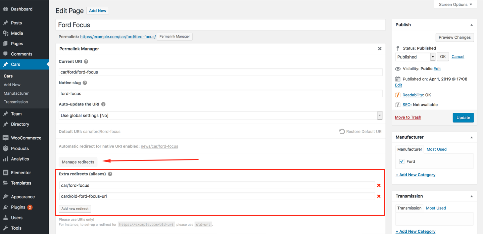The image size is (483, 234).
Task: Click the Permalink Manager button
Action: 175,37
